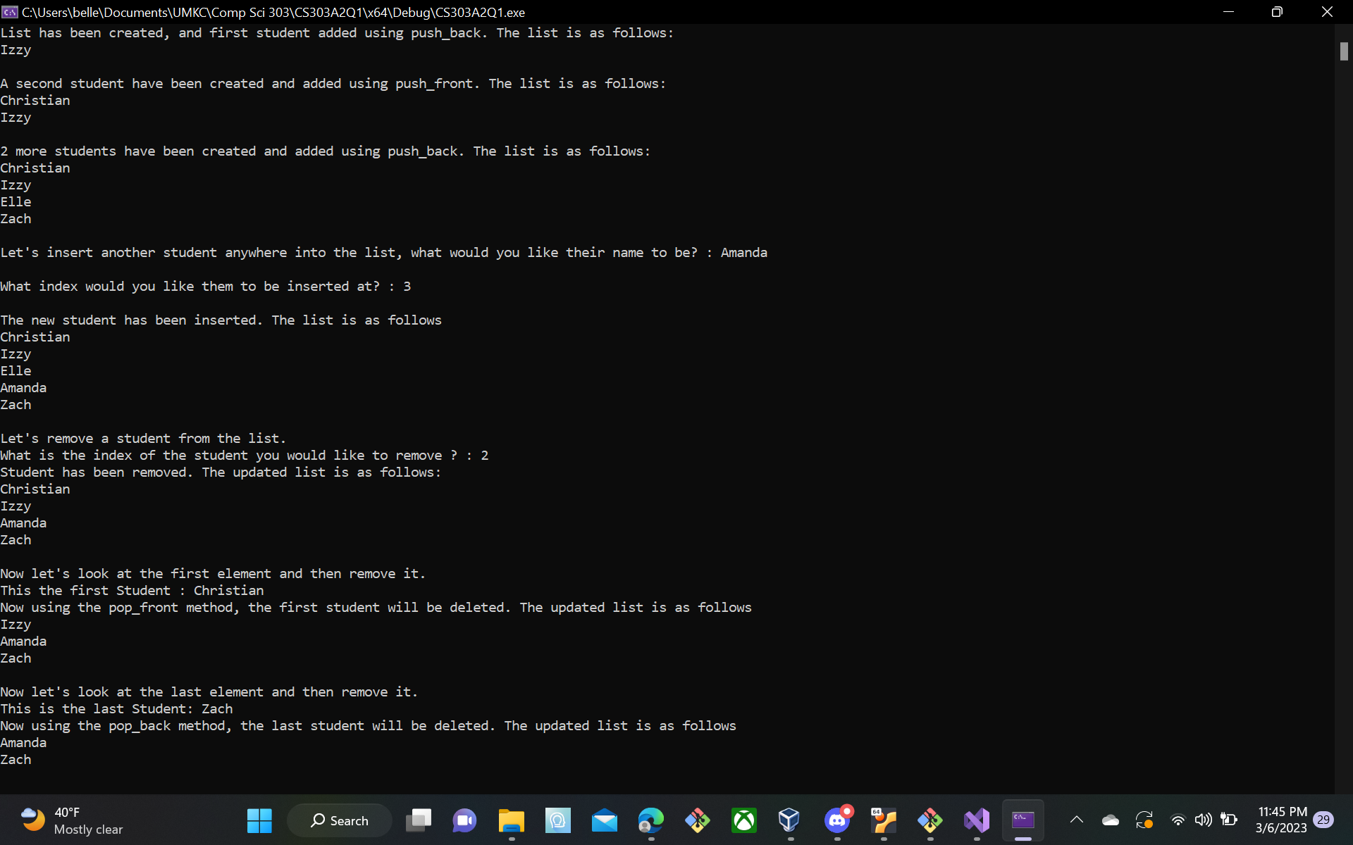Click the Search bar in the taskbar

click(x=339, y=820)
